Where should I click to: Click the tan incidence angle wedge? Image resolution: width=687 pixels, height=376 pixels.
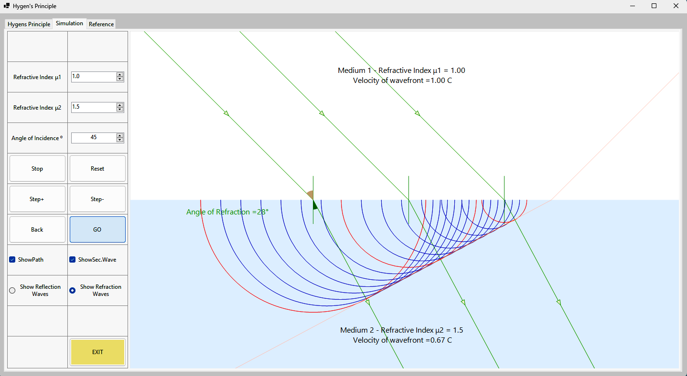(x=311, y=195)
